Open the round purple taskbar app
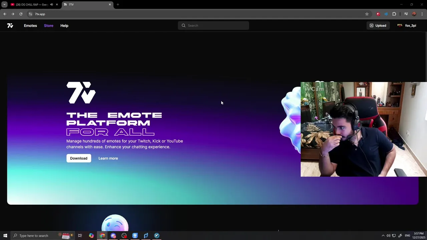427x240 pixels. click(113, 236)
